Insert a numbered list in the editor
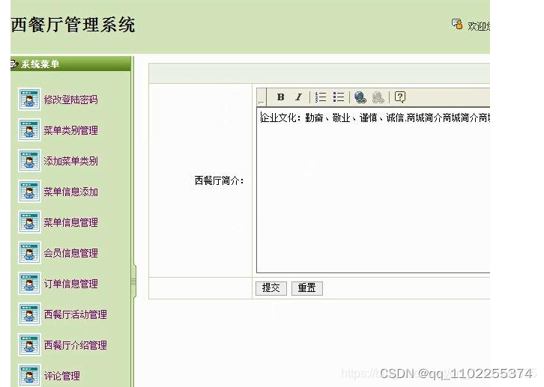The height and width of the screenshot is (387, 544). coord(320,97)
